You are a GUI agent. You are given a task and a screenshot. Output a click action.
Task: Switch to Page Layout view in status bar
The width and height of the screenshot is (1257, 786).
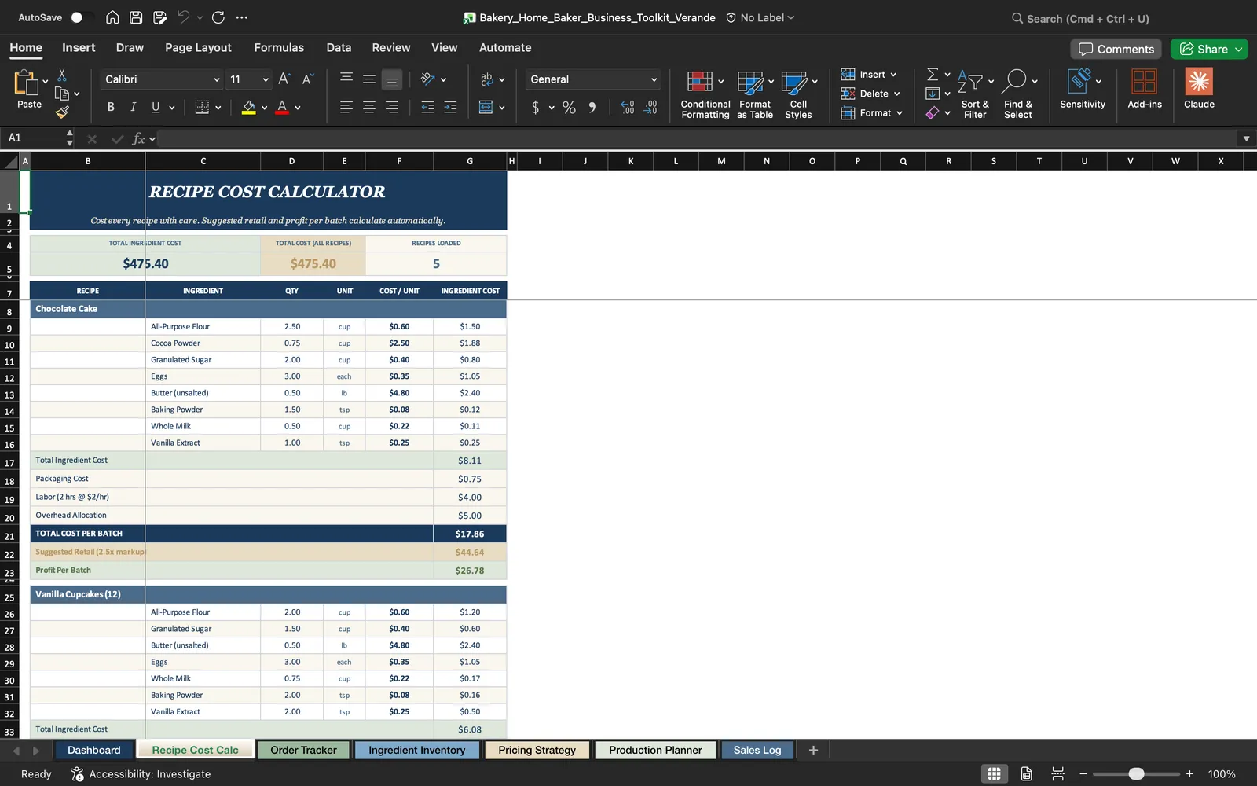click(1026, 773)
